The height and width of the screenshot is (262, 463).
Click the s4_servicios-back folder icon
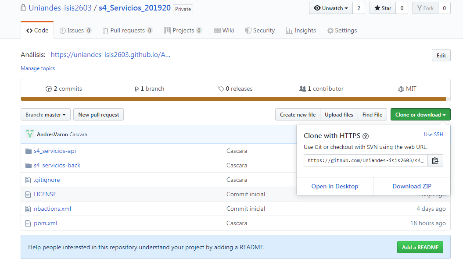pos(29,166)
